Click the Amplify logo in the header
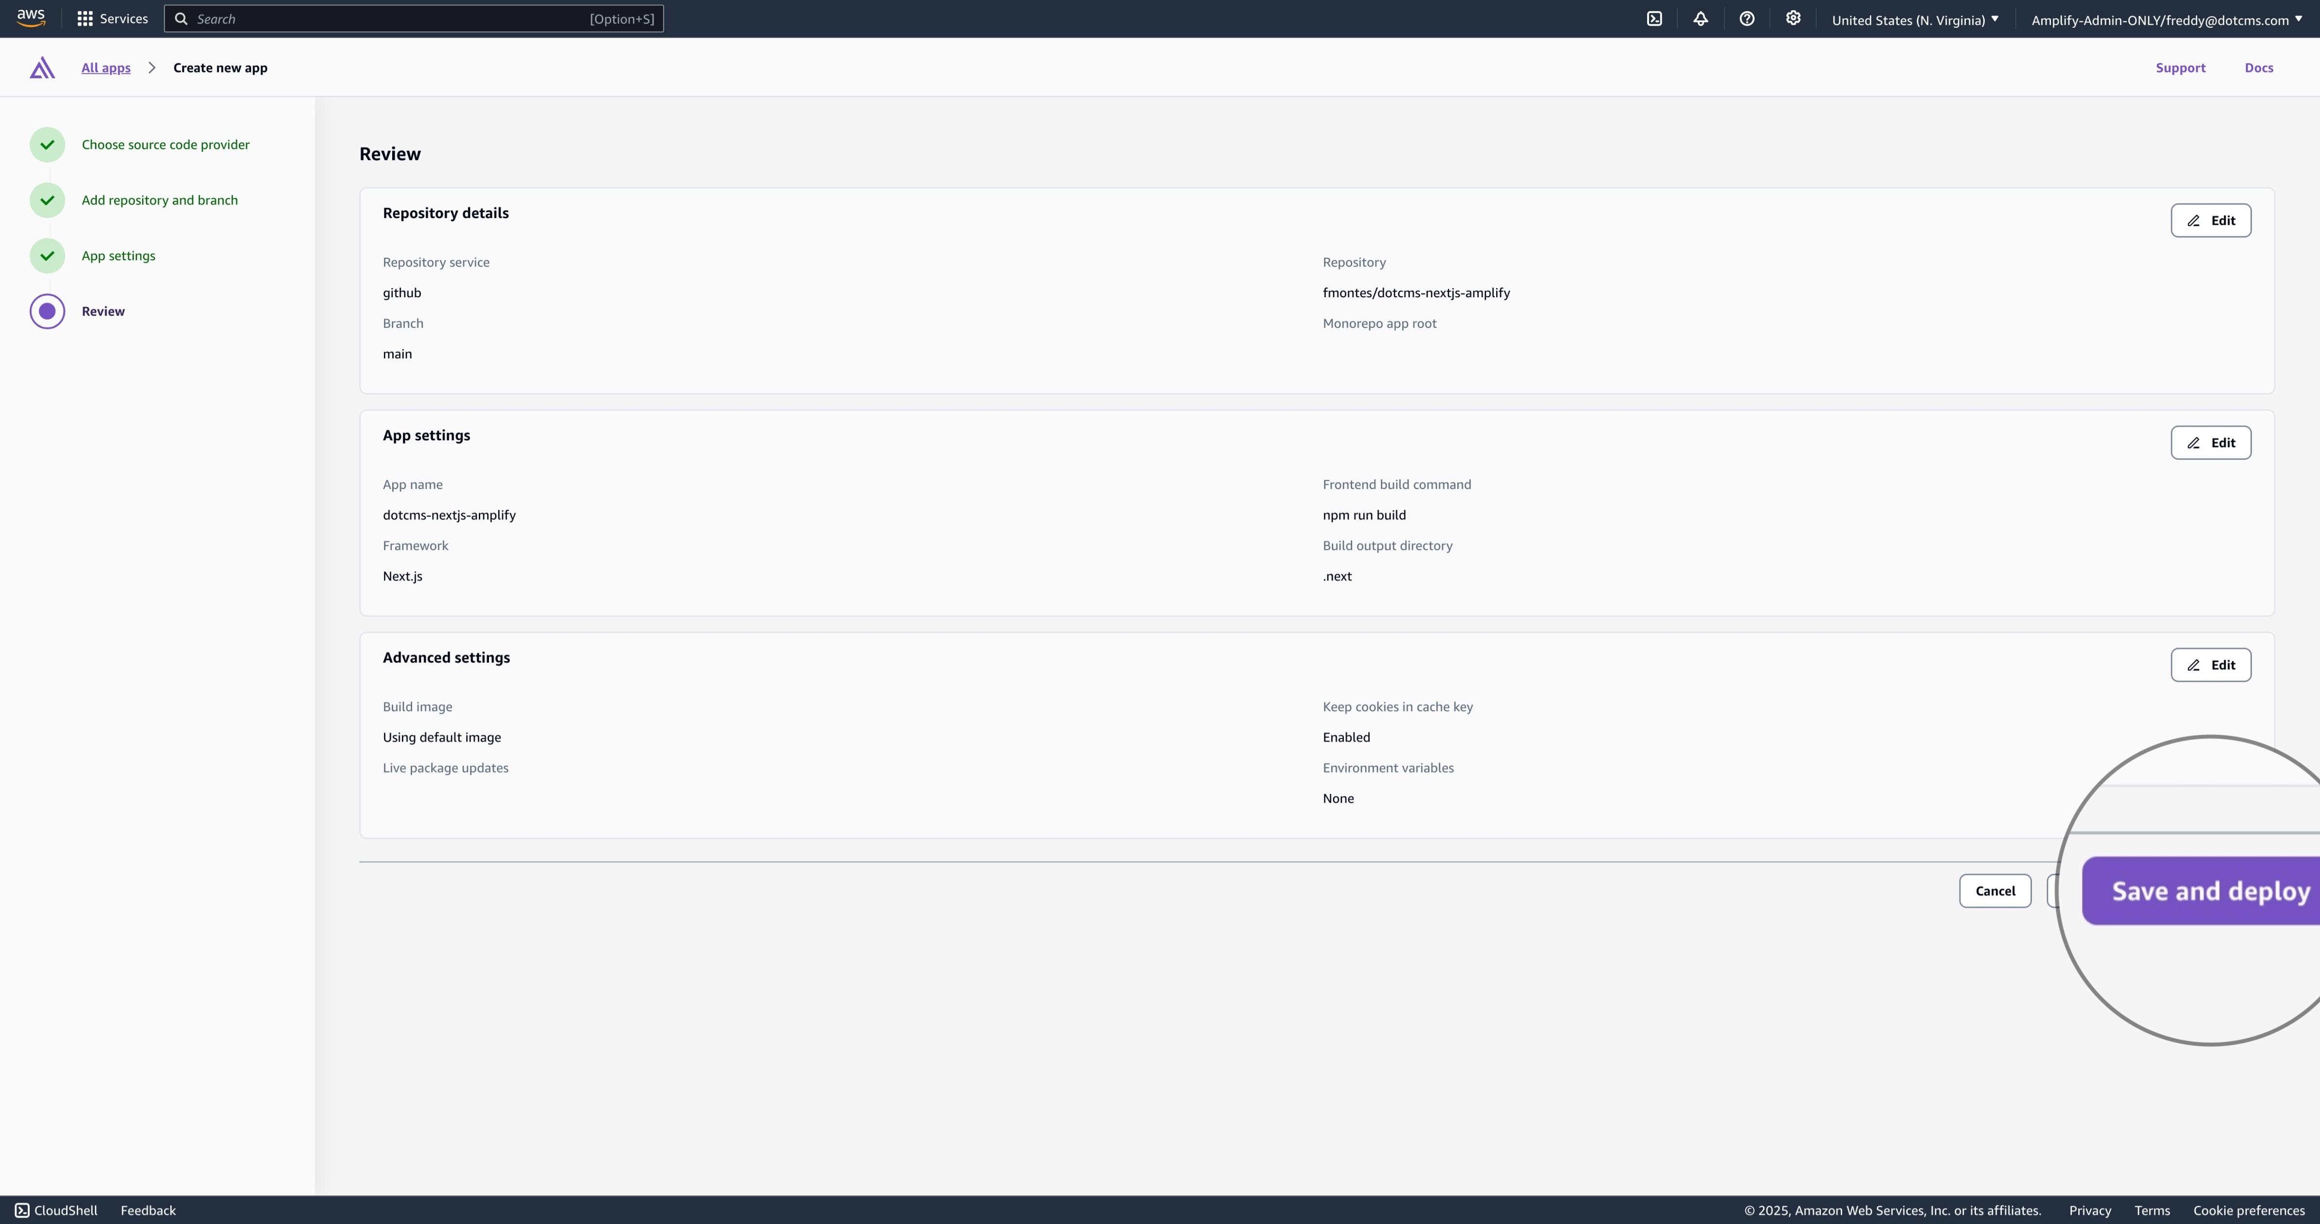Screen dimensions: 2320x1224 pos(41,68)
